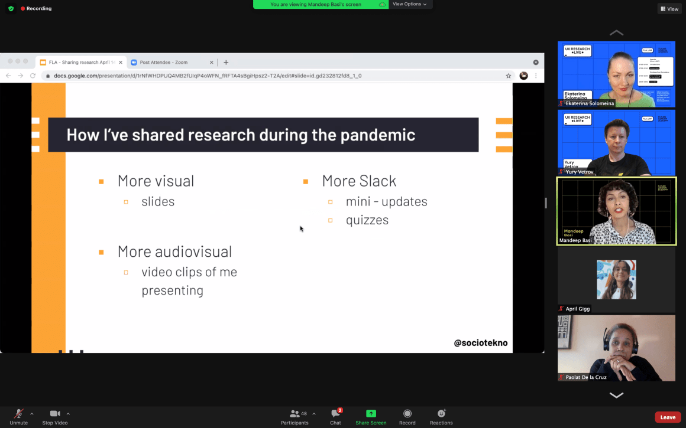This screenshot has height=428, width=686.
Task: Click the green encryption shield icon
Action: [x=11, y=8]
